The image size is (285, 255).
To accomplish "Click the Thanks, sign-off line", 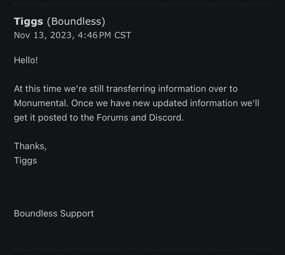I will (x=30, y=146).
